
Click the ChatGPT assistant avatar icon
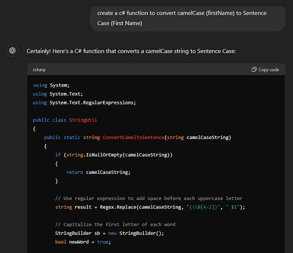[12, 50]
